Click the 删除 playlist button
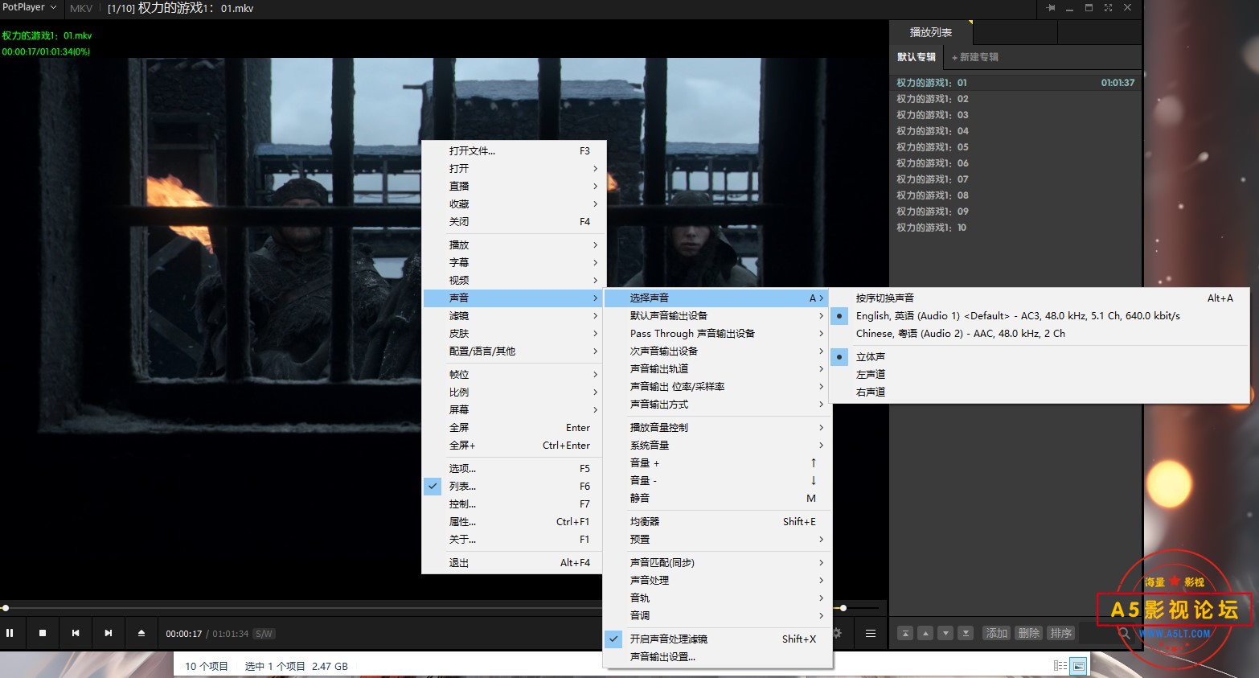1259x678 pixels. 1029,633
